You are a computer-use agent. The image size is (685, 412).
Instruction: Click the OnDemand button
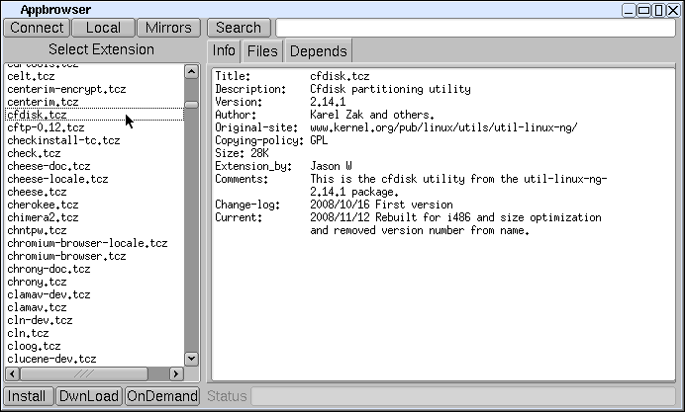pos(161,397)
